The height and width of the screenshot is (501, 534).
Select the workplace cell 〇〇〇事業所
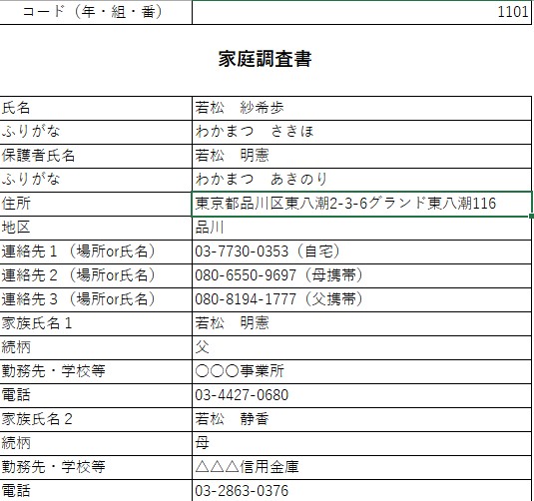[361, 371]
